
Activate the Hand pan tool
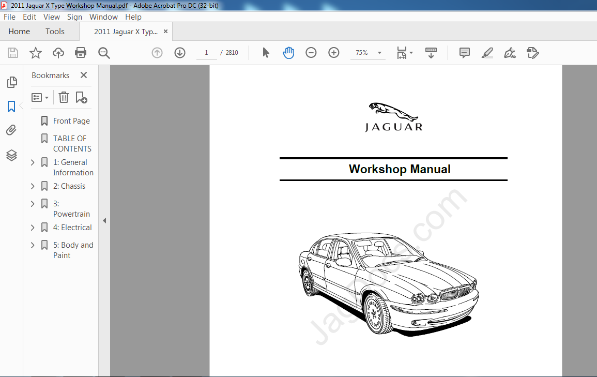tap(288, 53)
